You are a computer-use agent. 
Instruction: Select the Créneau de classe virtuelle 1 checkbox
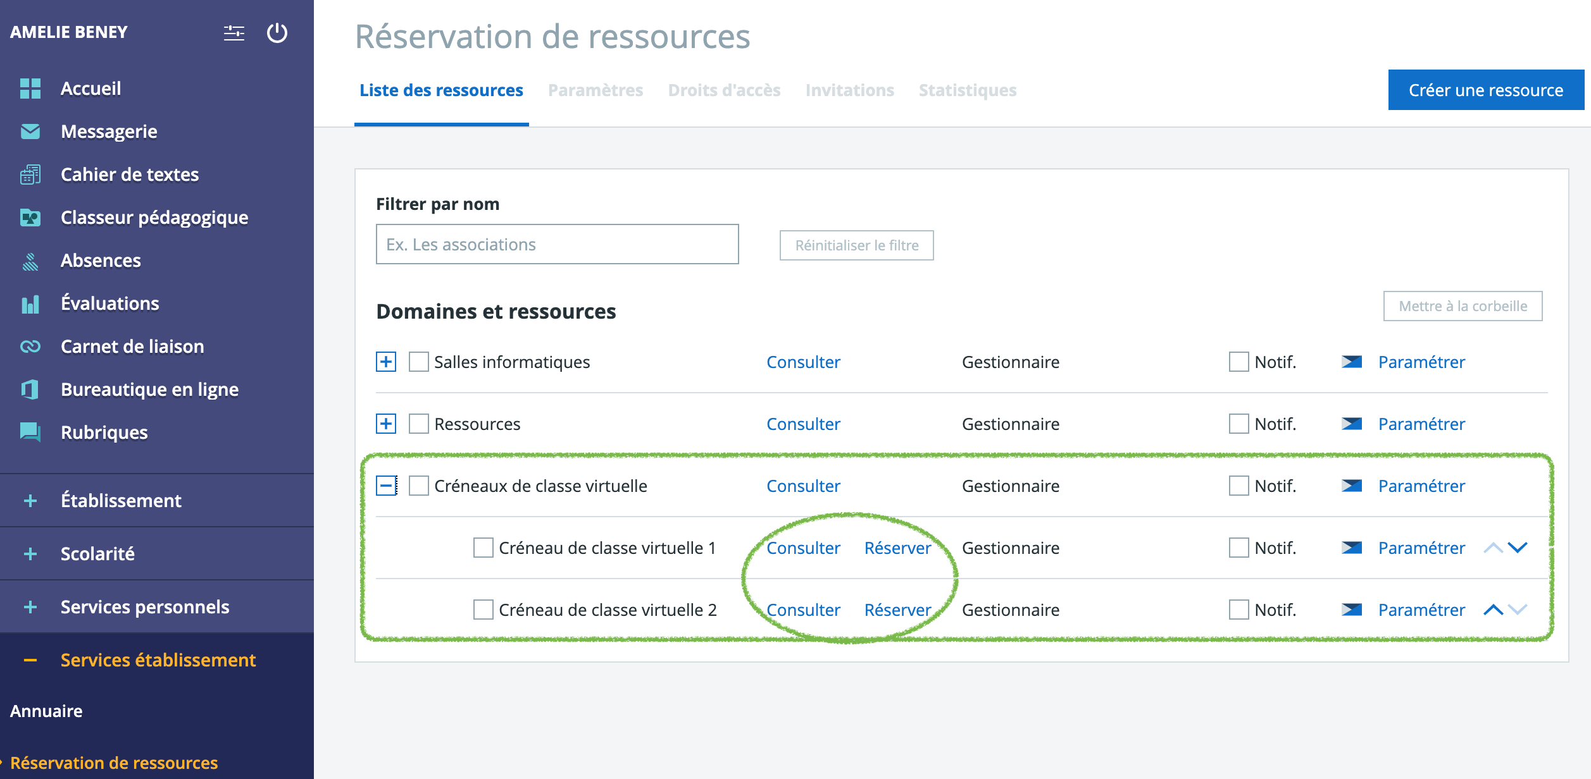point(483,548)
